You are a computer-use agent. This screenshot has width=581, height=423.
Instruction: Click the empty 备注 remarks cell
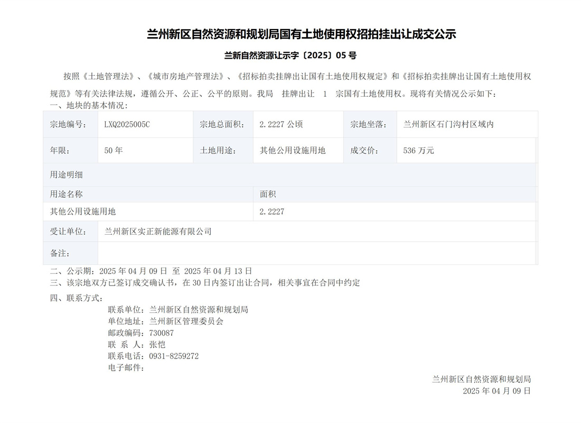[317, 253]
